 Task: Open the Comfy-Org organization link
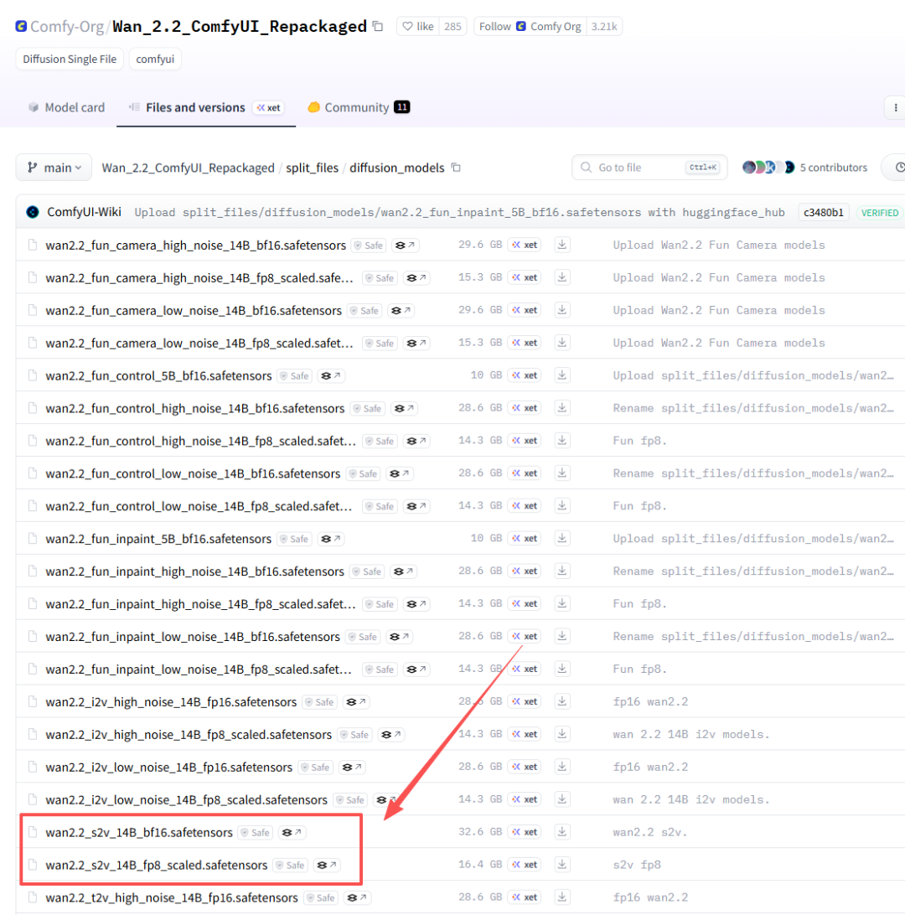[66, 26]
